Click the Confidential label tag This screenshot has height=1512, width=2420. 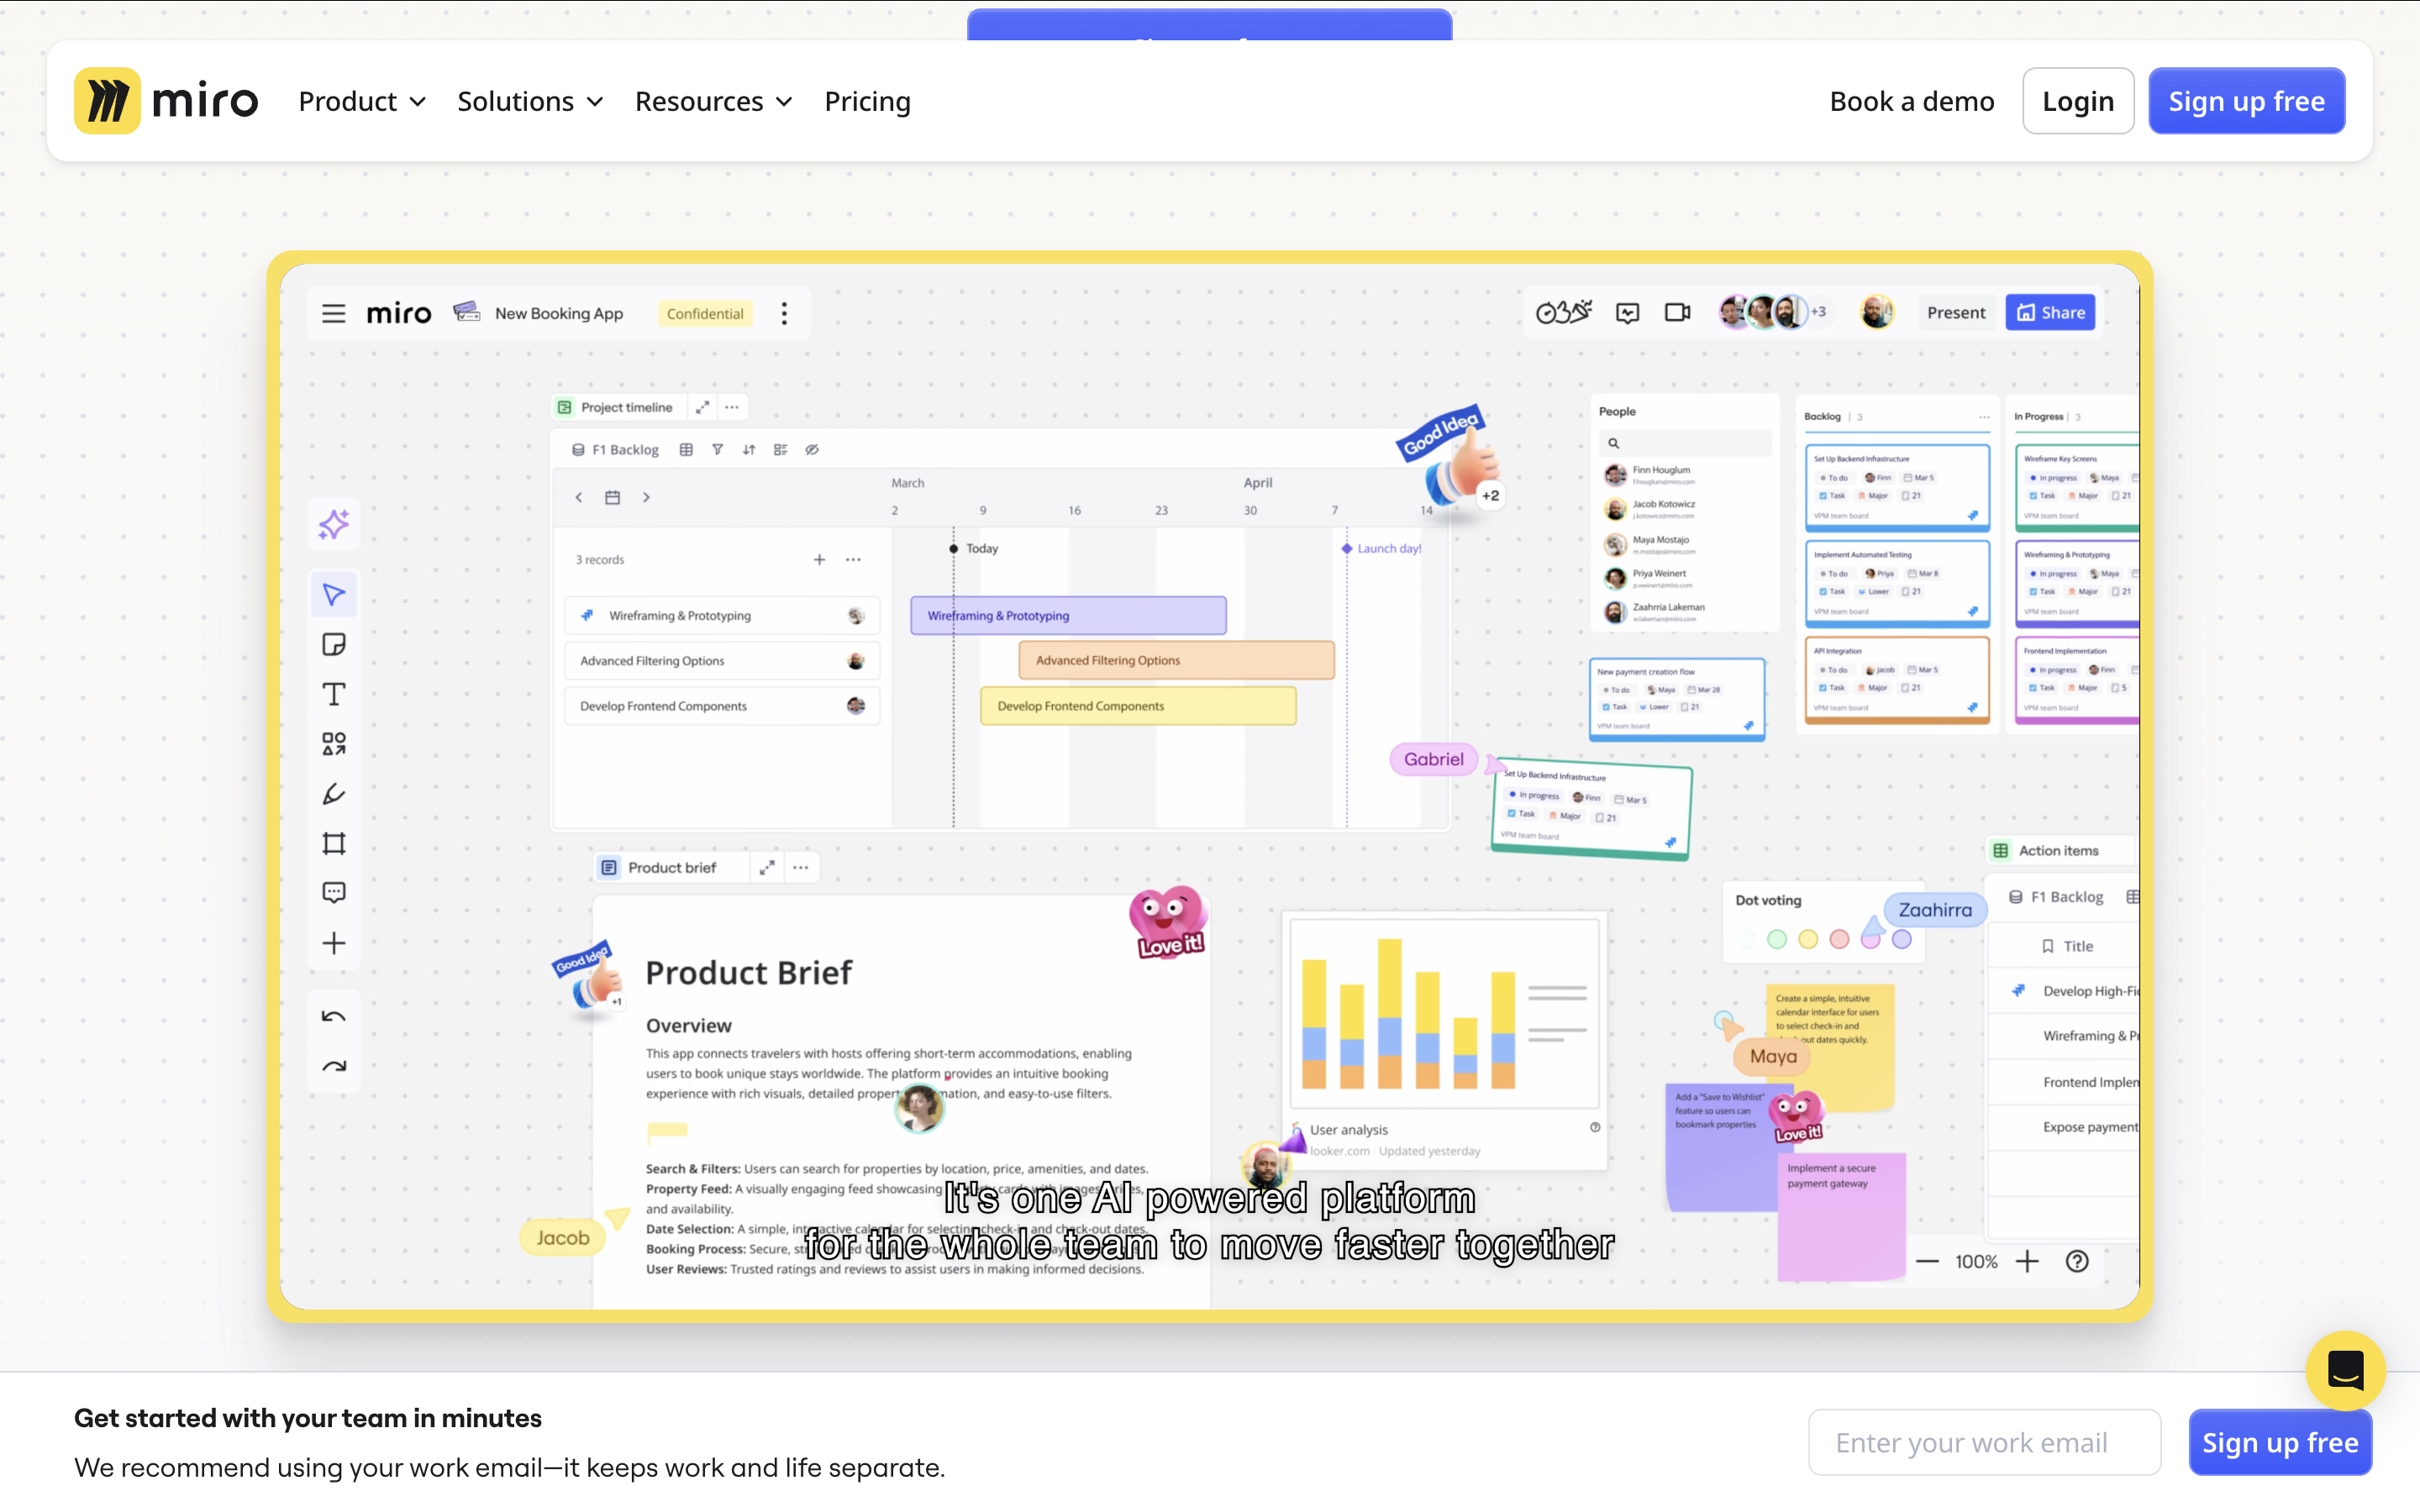point(705,313)
